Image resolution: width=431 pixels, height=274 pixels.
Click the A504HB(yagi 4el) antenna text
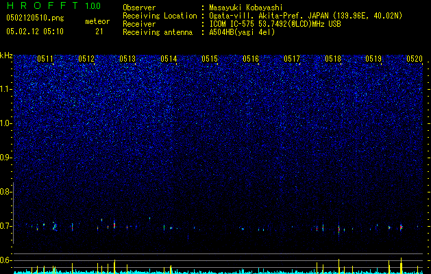pos(242,32)
